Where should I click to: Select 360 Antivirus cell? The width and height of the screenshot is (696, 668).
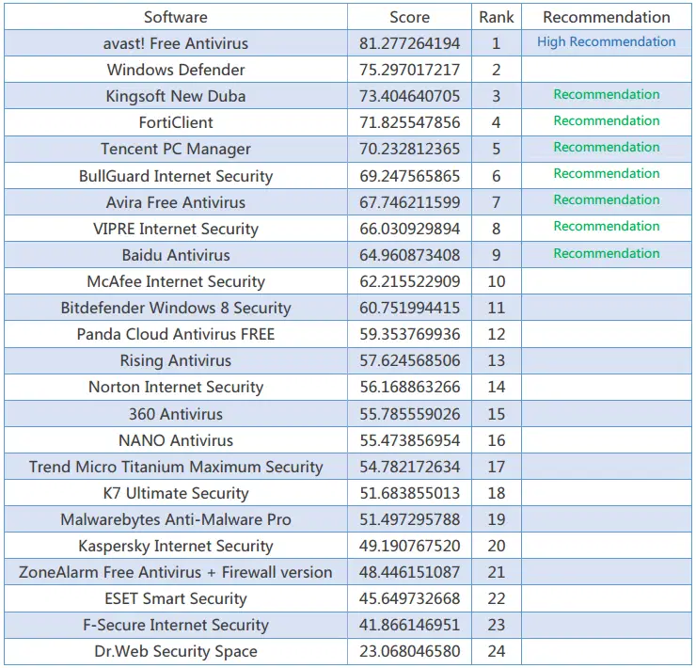[x=176, y=414]
